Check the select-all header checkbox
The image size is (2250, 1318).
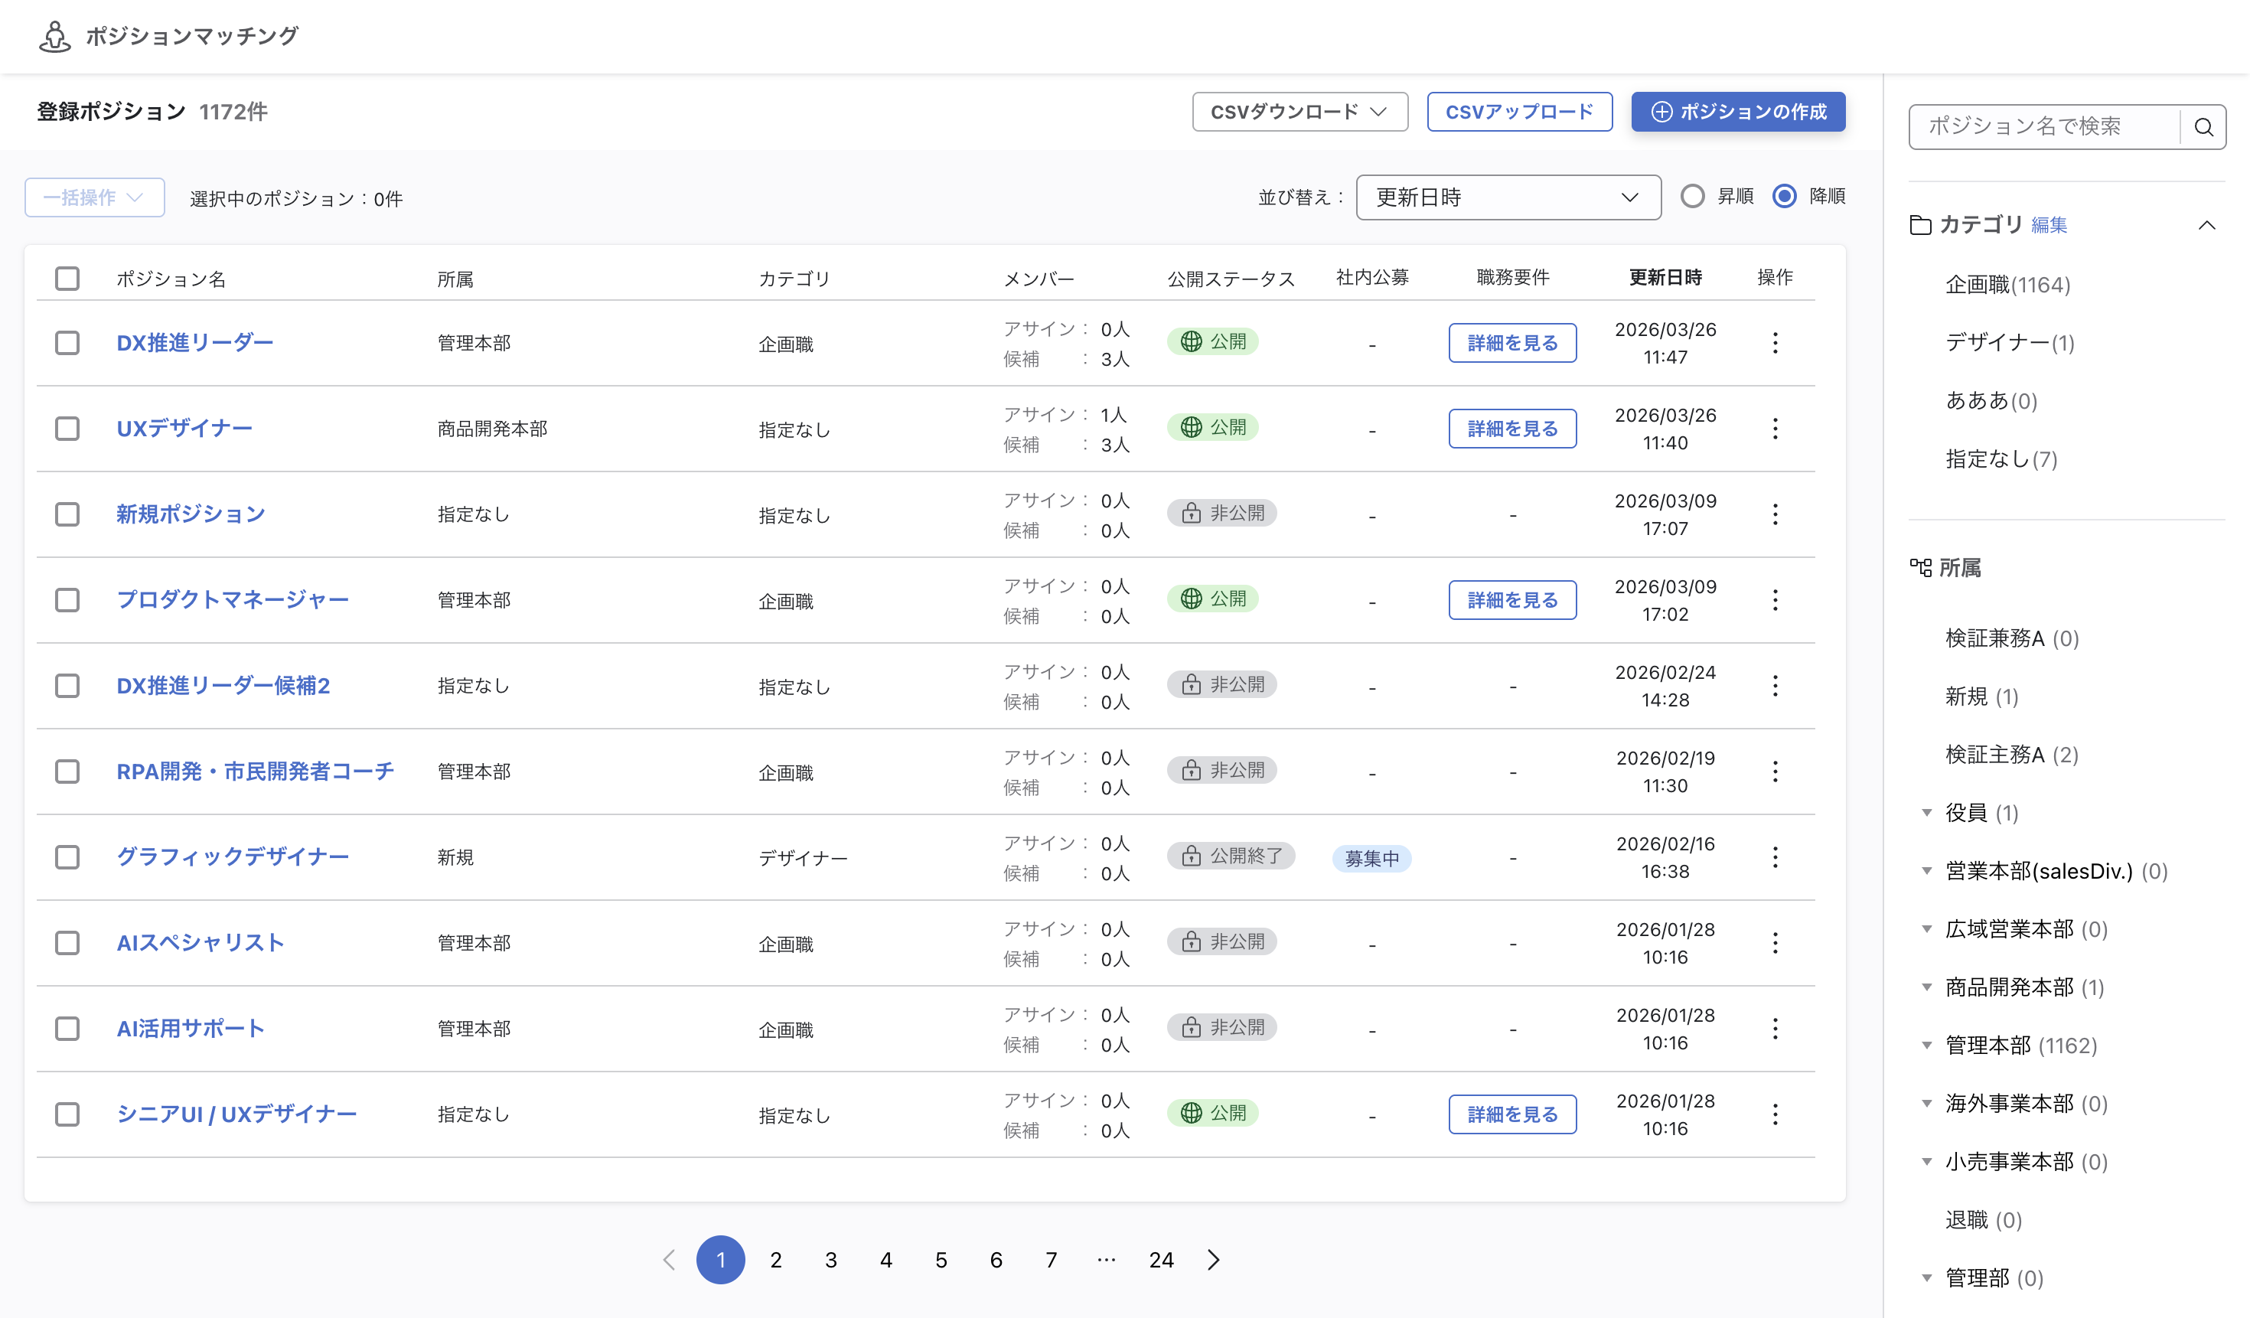[67, 279]
